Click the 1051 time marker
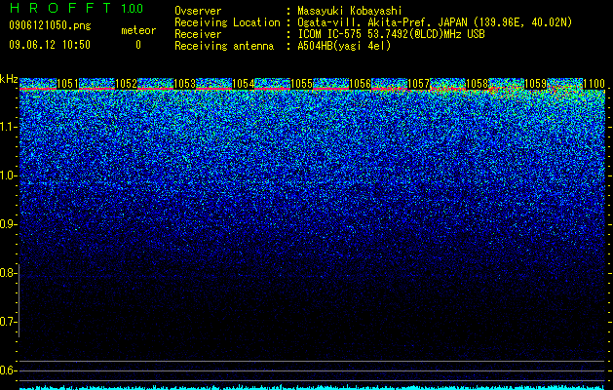The image size is (613, 390). 67,83
